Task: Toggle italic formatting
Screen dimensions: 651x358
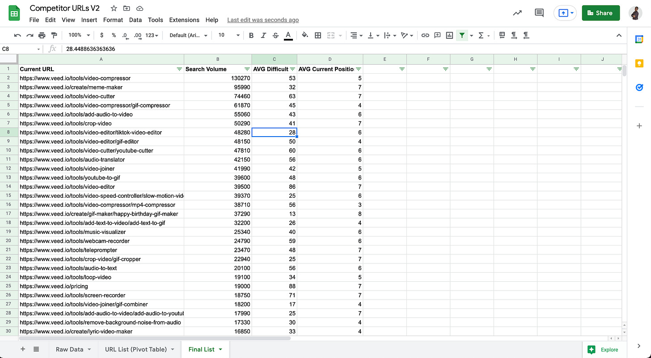Action: point(263,35)
